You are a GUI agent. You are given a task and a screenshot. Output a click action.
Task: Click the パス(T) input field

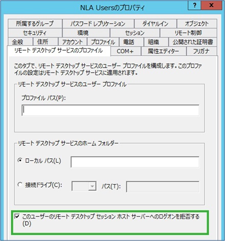(x=163, y=187)
